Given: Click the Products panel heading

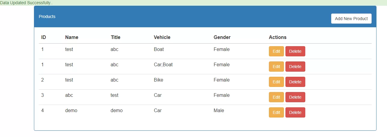Looking at the screenshot, I should 47,16.
